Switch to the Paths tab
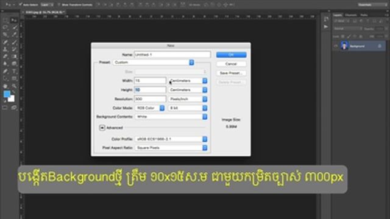 point(364,15)
